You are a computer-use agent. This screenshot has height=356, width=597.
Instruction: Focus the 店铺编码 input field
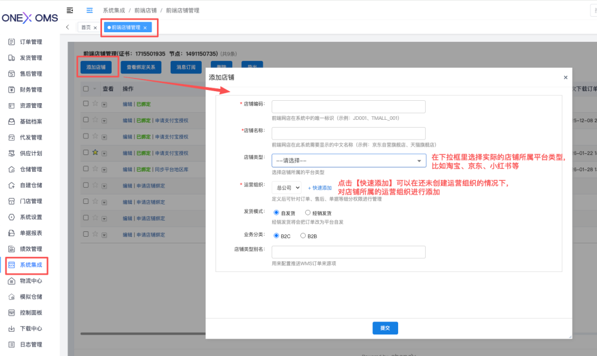coord(349,107)
